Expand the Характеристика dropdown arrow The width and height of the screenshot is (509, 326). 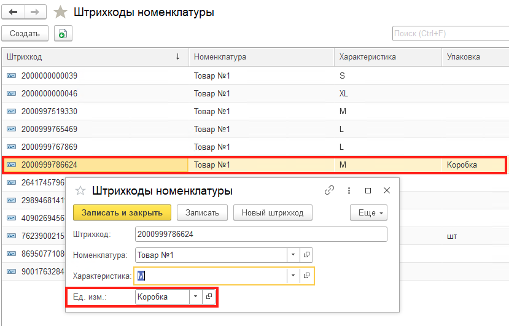293,276
